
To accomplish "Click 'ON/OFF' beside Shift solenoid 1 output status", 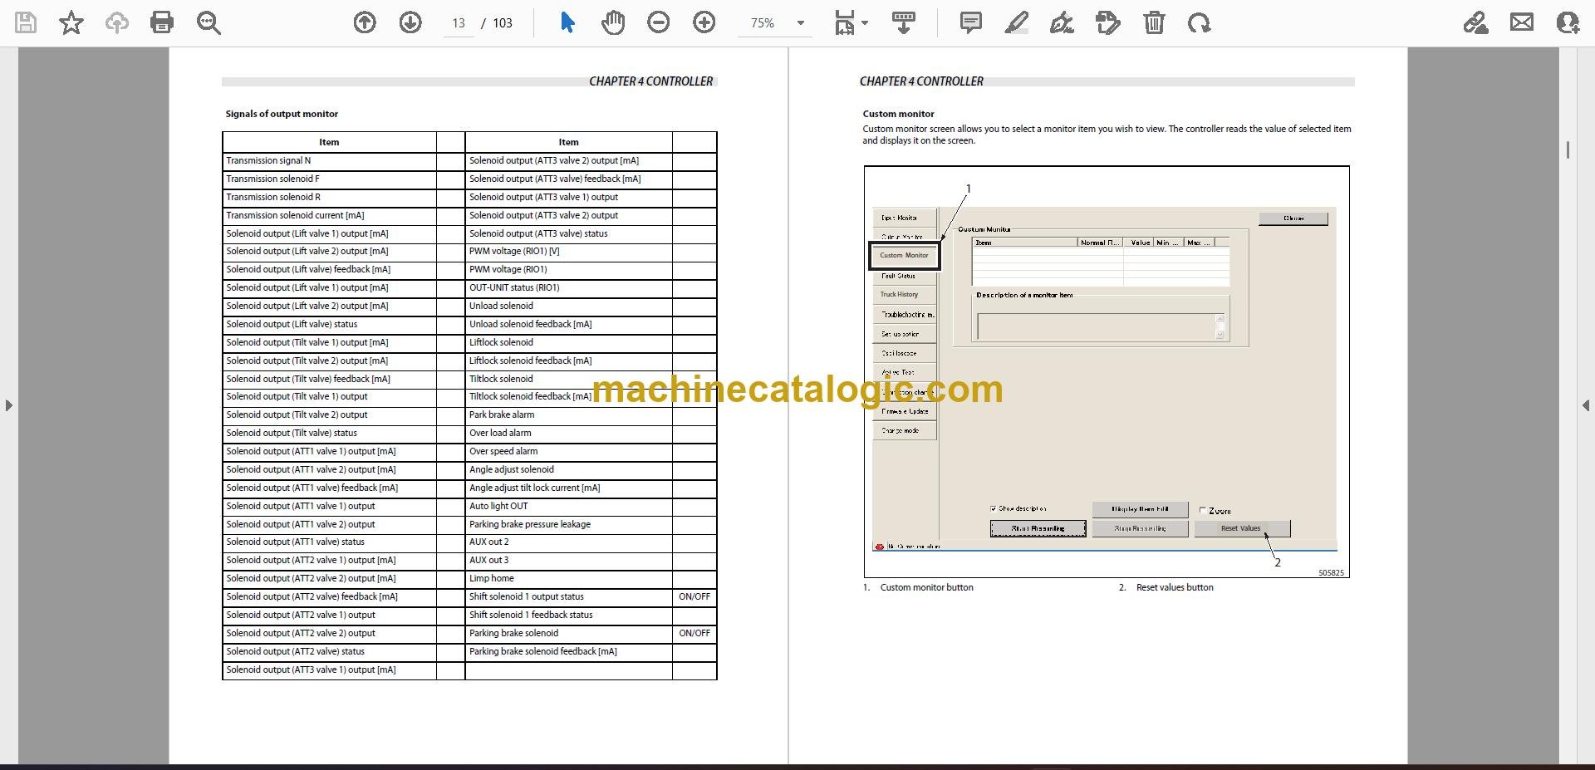I will point(694,596).
